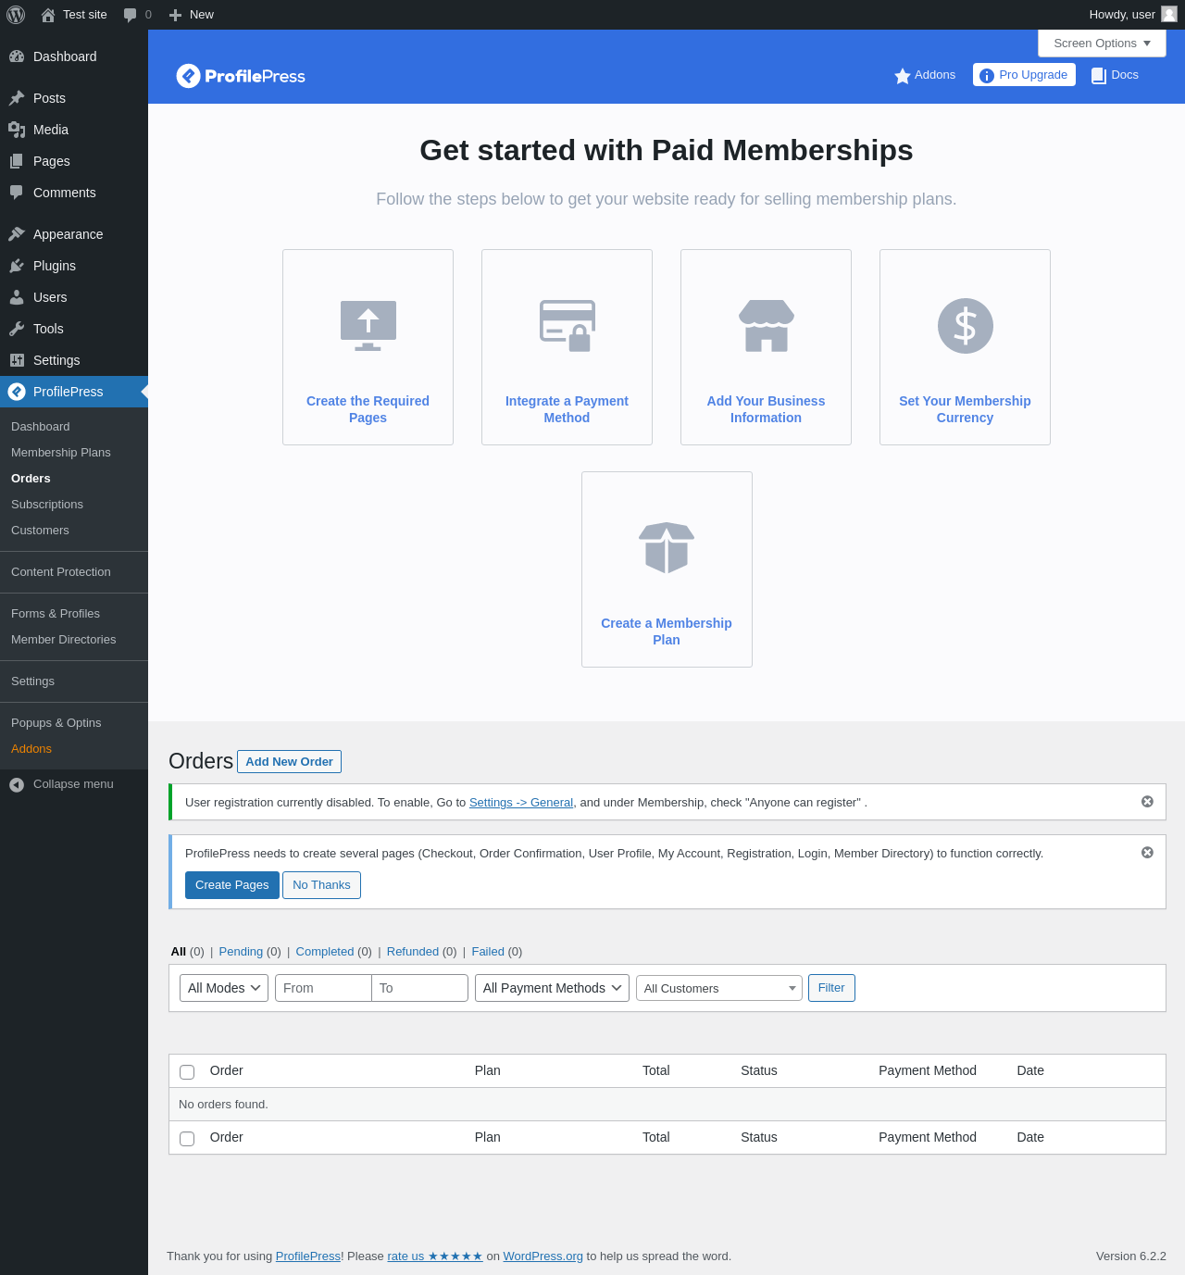Click the From date input field
This screenshot has width=1185, height=1275.
323,988
